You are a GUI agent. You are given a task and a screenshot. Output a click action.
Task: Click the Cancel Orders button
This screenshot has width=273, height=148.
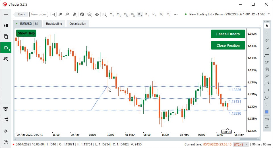point(228,34)
